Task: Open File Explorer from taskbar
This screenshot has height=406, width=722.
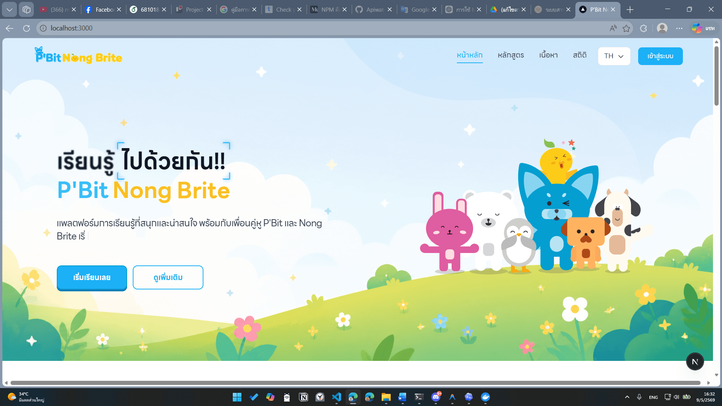Action: (x=386, y=397)
